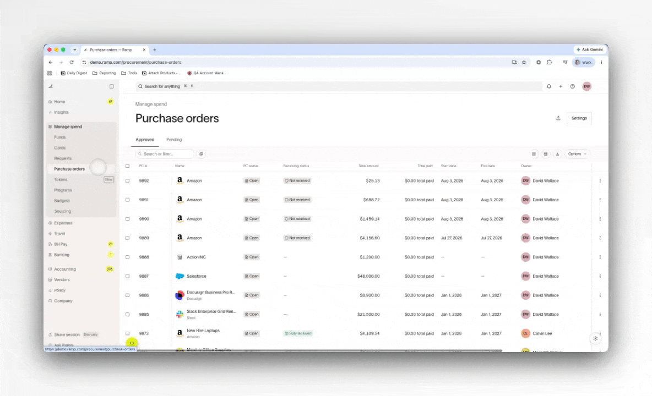The image size is (652, 396).
Task: Install app icon in address bar
Action: [x=514, y=62]
